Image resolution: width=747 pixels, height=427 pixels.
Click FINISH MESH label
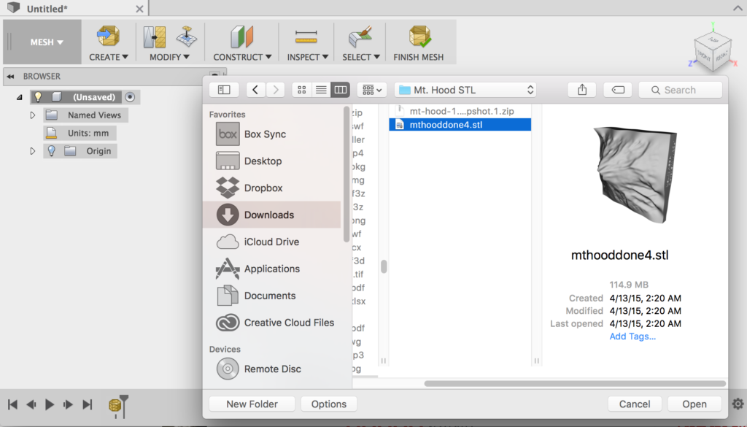pos(418,57)
